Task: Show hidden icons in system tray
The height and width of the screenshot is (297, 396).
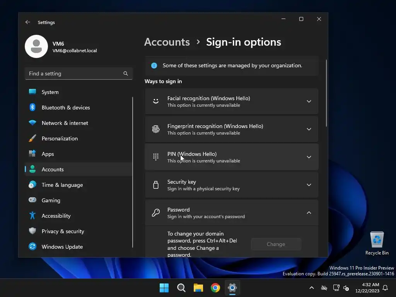Action: coord(312,288)
